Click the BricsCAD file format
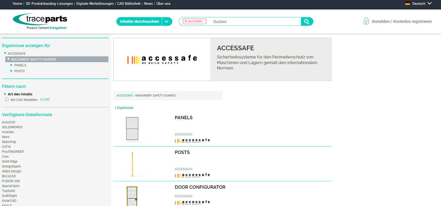This screenshot has height=206, width=441. [x=9, y=176]
